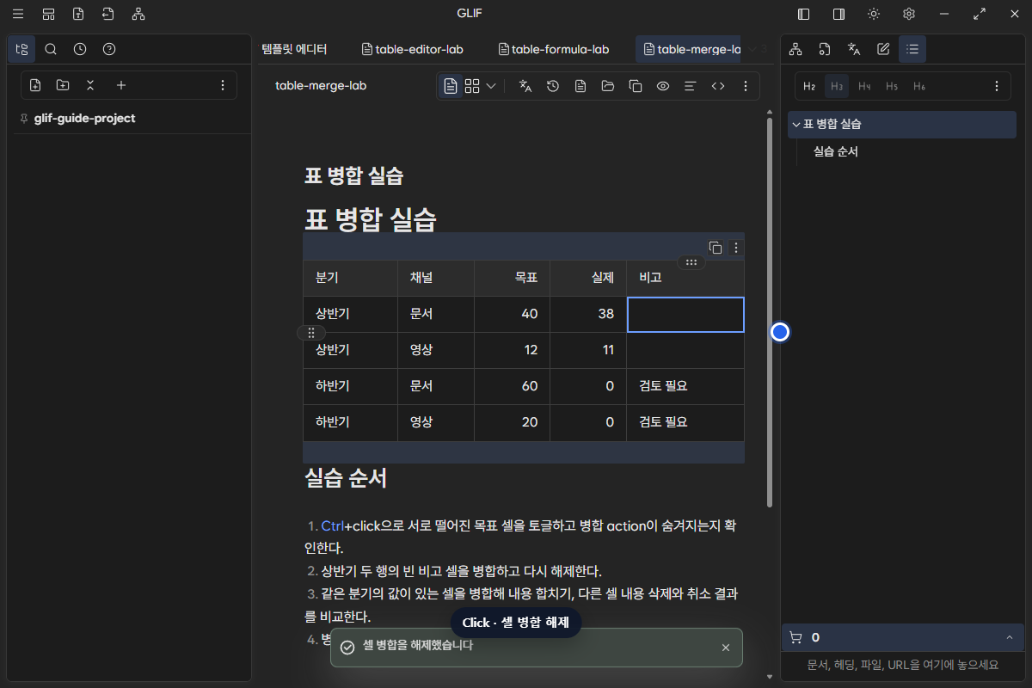This screenshot has width=1032, height=688.
Task: Click the document page icon in editor toolbar
Action: (580, 86)
